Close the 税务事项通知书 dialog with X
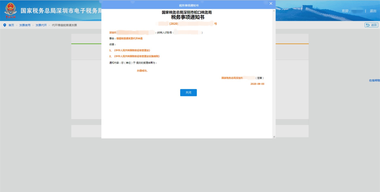Image resolution: width=380 pixels, height=192 pixels. [x=271, y=4]
